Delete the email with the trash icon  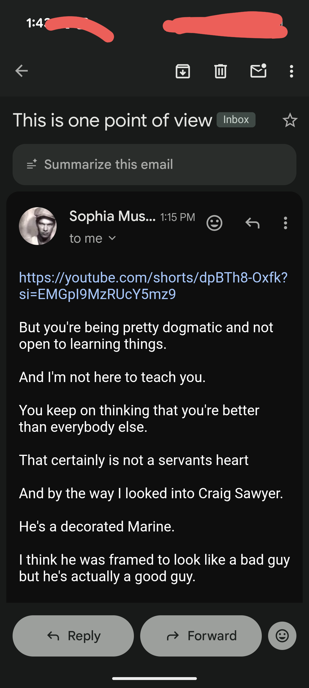[x=220, y=71]
